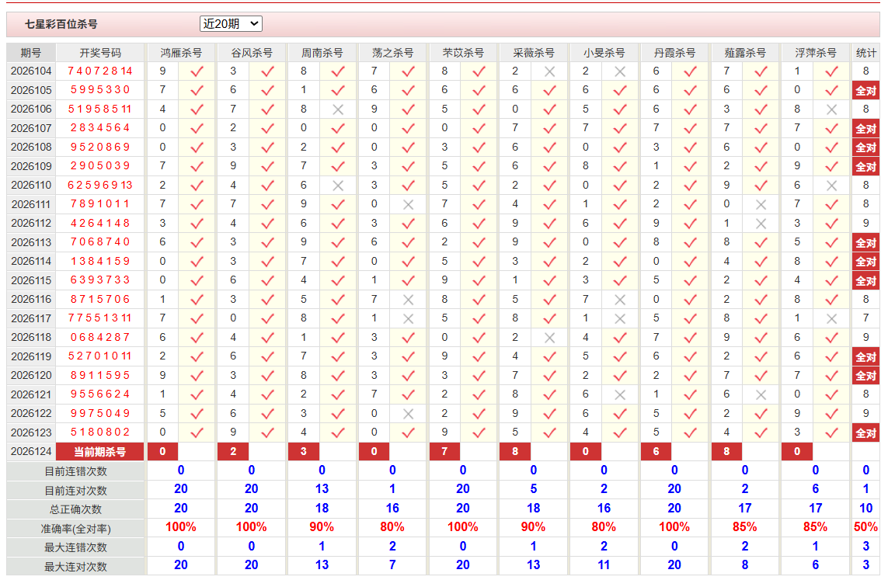Click the 鸿雁杀号 column header
The image size is (888, 587).
click(181, 53)
